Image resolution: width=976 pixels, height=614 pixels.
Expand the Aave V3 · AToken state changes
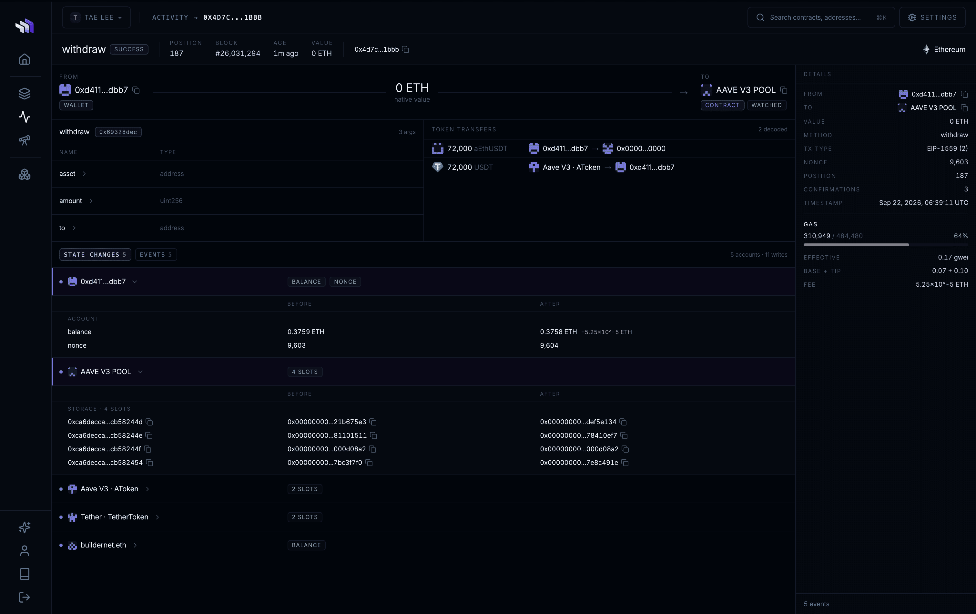click(x=147, y=489)
